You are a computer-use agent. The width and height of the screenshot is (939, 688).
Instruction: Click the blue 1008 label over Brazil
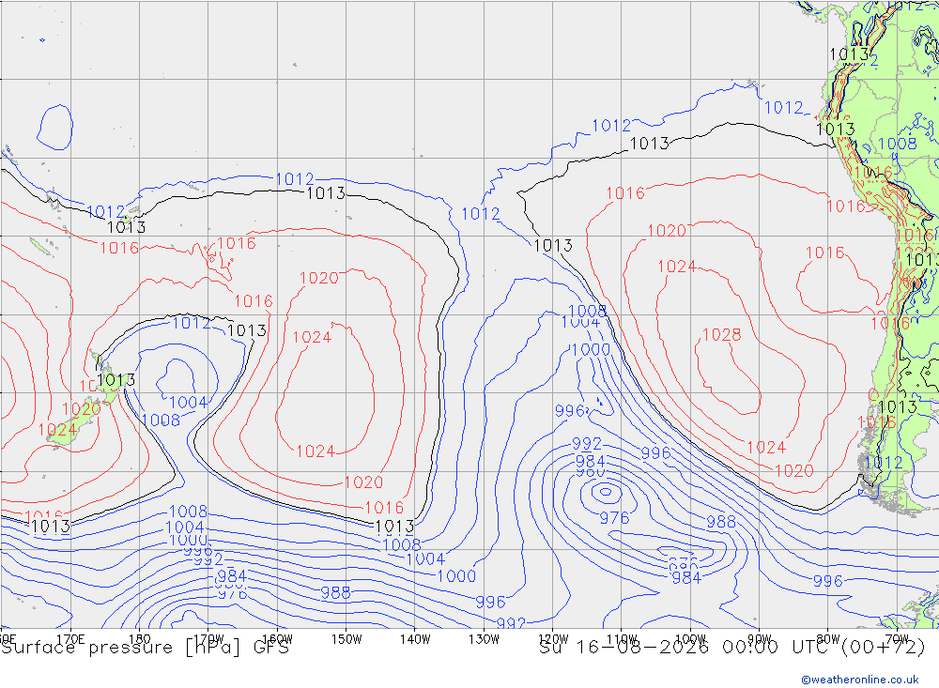pos(897,144)
